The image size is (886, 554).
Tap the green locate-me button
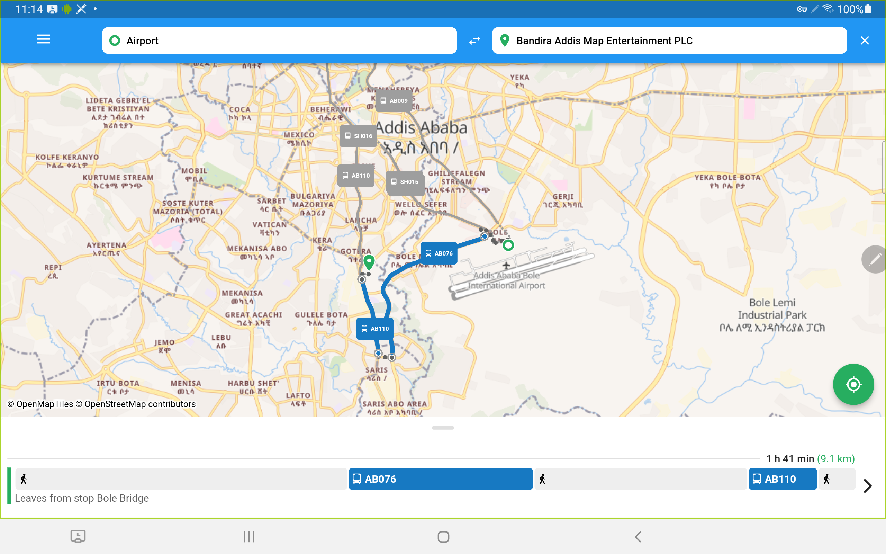coord(853,384)
